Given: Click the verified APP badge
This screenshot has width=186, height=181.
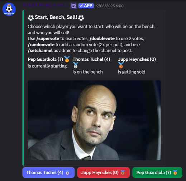Looking at the screenshot, I should pyautogui.click(x=86, y=6).
